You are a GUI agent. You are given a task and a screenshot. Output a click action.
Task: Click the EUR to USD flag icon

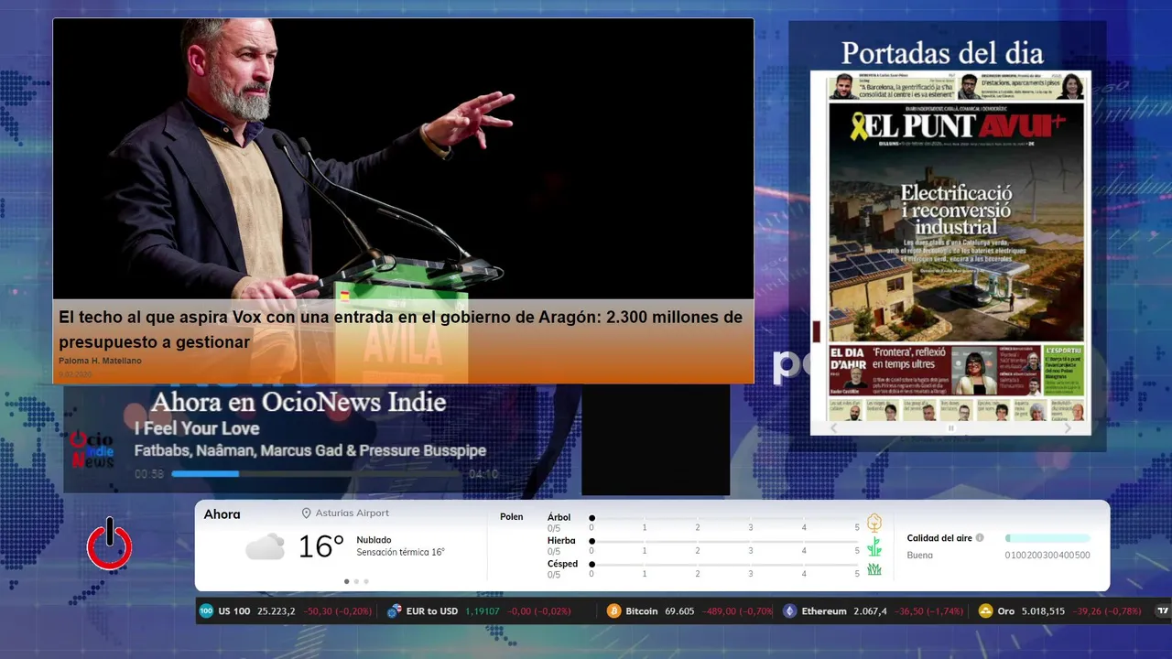394,610
